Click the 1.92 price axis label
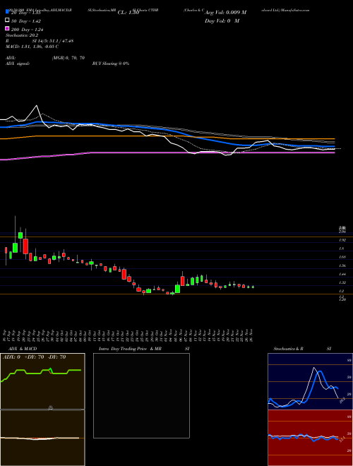Viewport: 353px width, 466px height. click(x=342, y=240)
